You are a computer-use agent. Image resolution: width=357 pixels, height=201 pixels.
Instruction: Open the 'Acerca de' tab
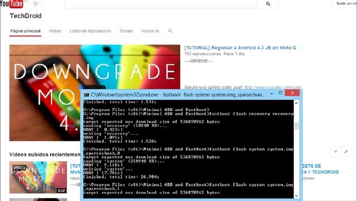tap(150, 31)
